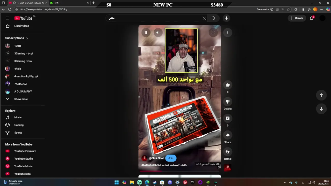Show hidden system tray icons
Image resolution: width=331 pixels, height=186 pixels.
pyautogui.click(x=285, y=182)
